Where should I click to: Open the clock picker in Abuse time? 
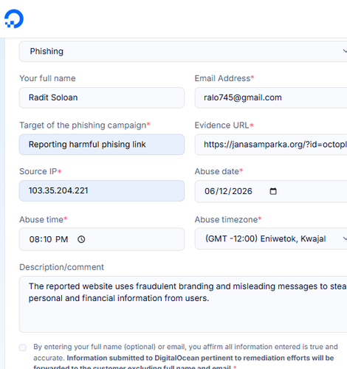point(81,239)
